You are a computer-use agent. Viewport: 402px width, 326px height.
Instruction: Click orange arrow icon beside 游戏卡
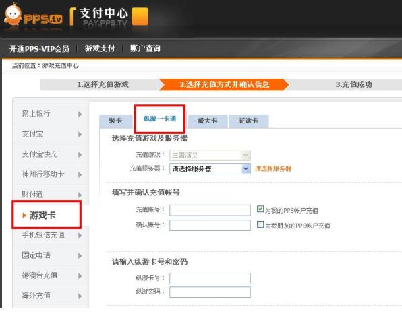pos(24,216)
